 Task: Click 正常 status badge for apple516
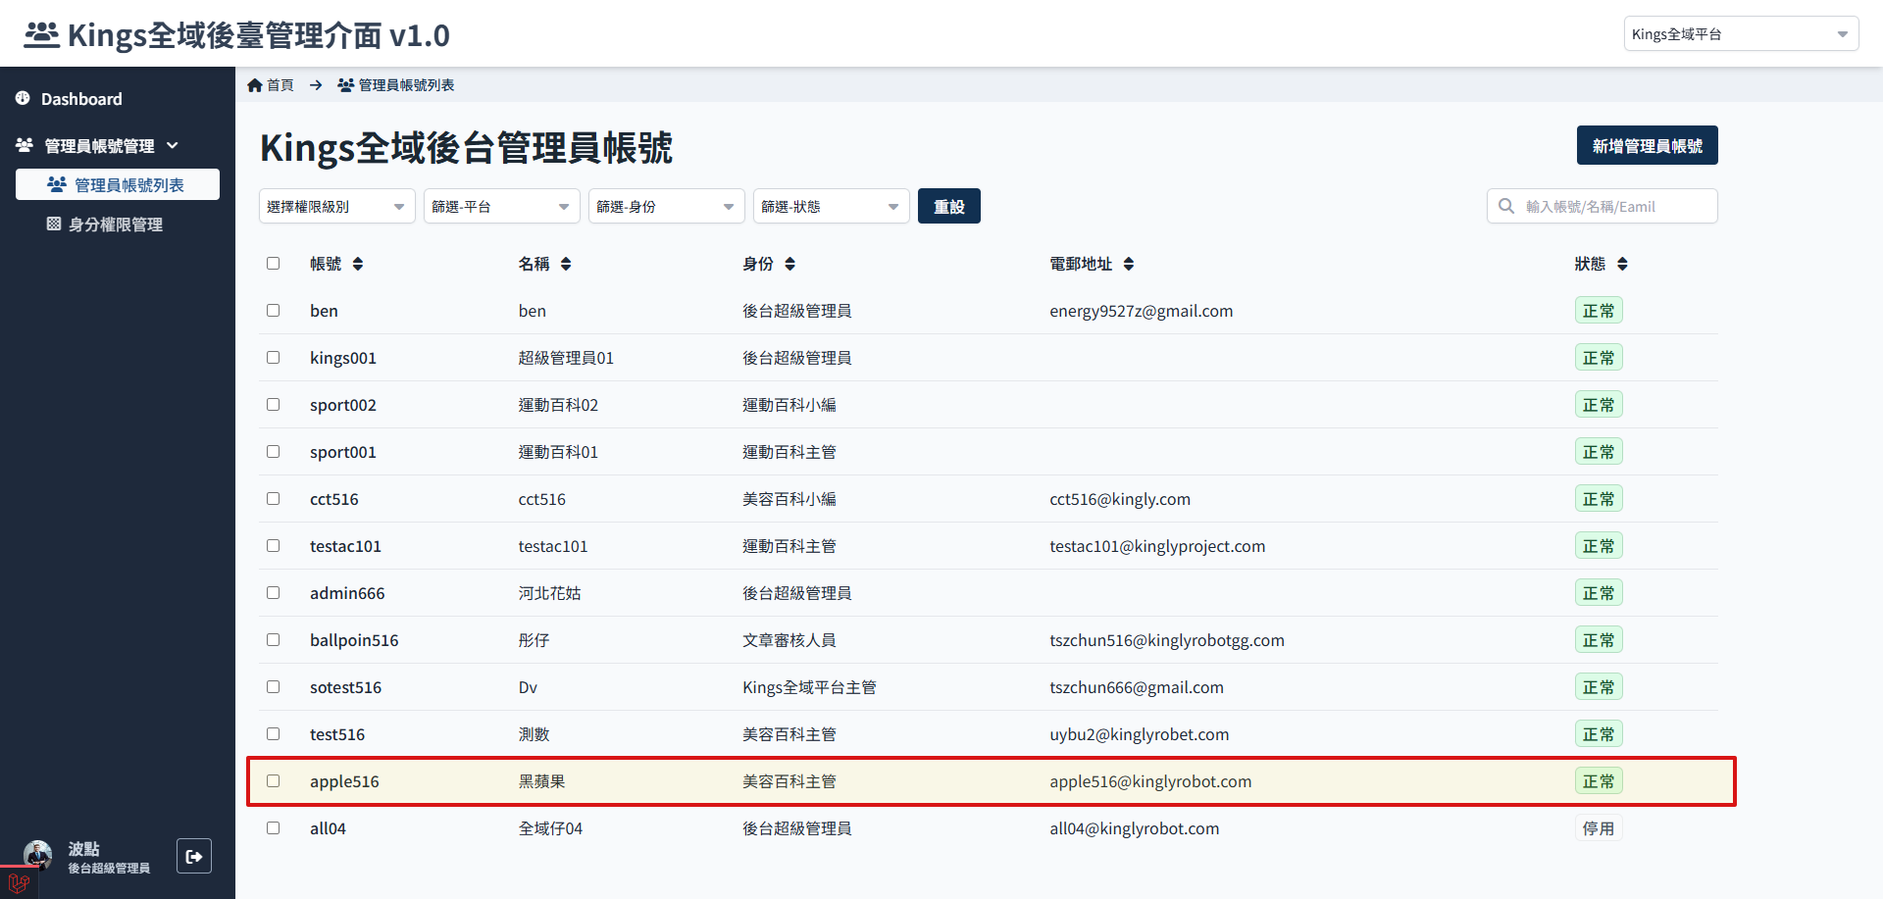(x=1599, y=781)
